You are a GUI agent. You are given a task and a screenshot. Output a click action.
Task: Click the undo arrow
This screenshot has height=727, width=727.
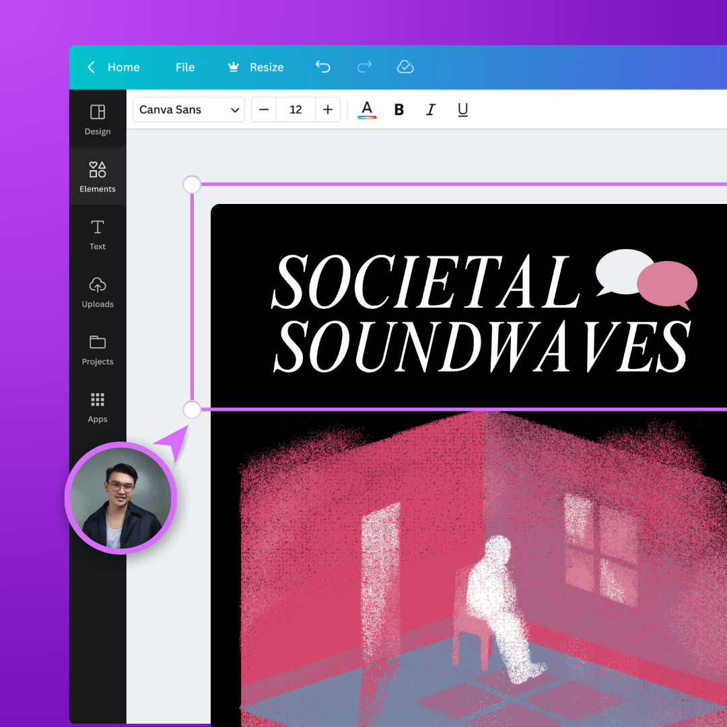pos(322,67)
